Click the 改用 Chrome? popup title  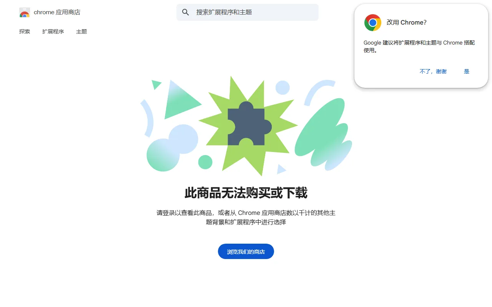click(407, 23)
